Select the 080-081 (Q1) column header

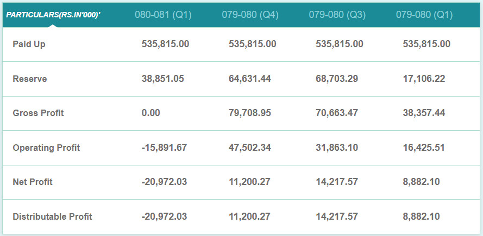point(163,15)
